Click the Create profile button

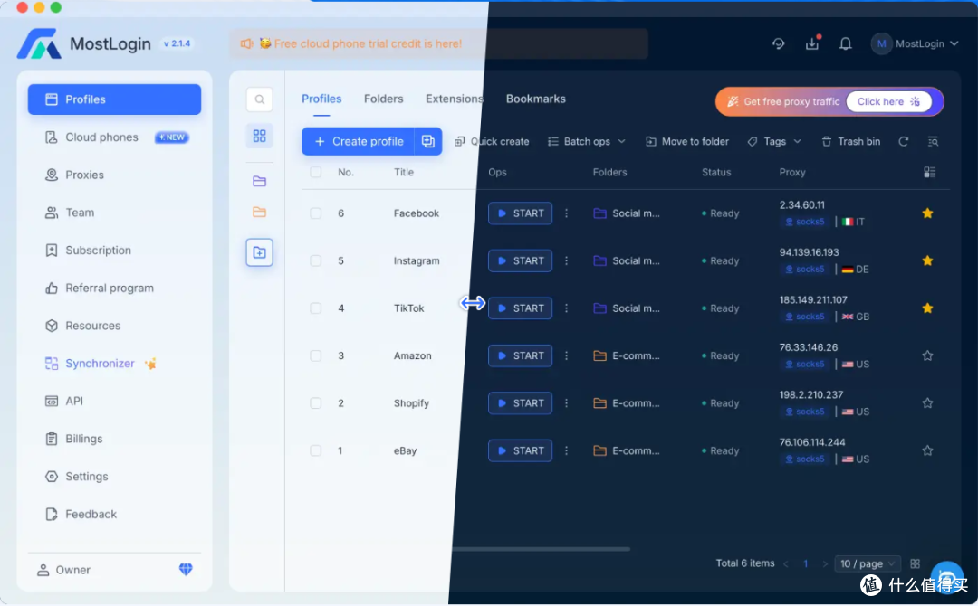[x=358, y=141]
